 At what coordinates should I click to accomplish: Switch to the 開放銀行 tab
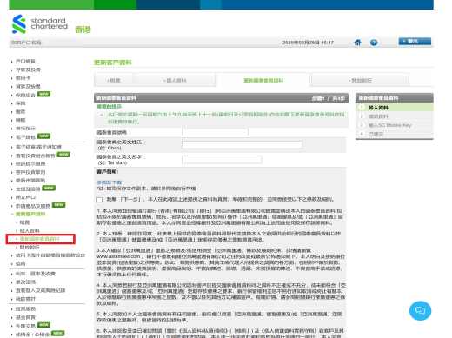(360, 80)
